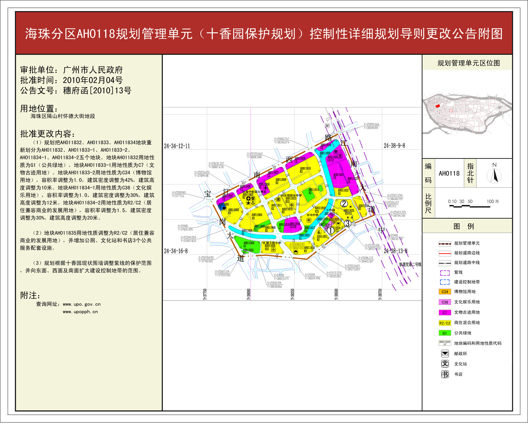Click the purple dashed 紫线 legend symbol

point(445,273)
